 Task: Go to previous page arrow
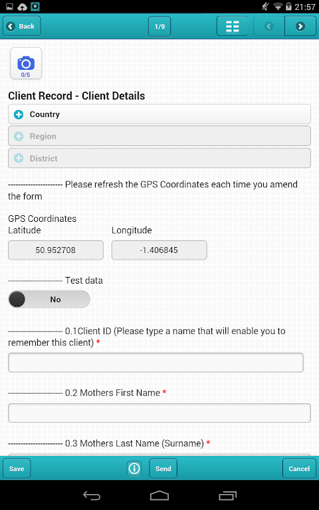click(269, 27)
